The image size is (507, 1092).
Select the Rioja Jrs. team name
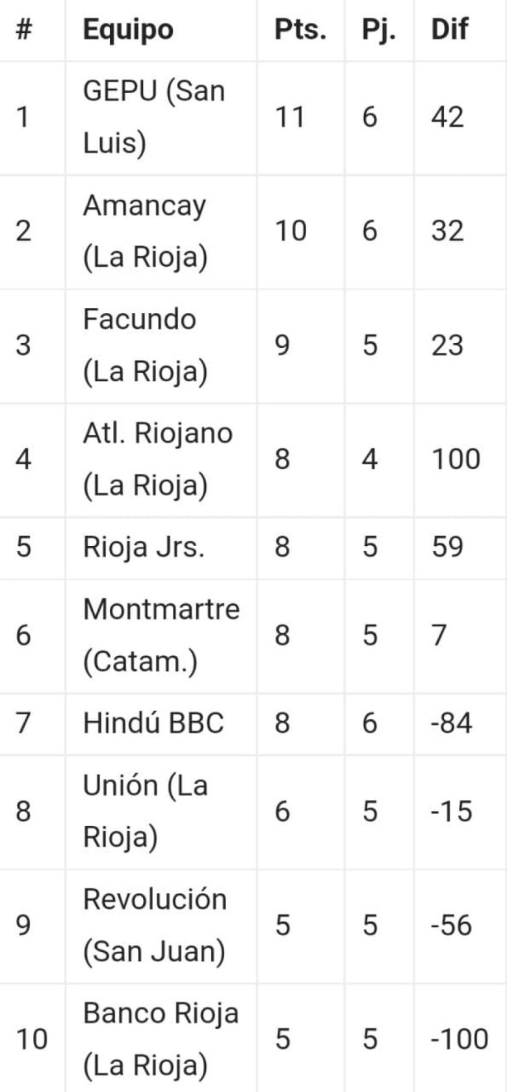[144, 547]
